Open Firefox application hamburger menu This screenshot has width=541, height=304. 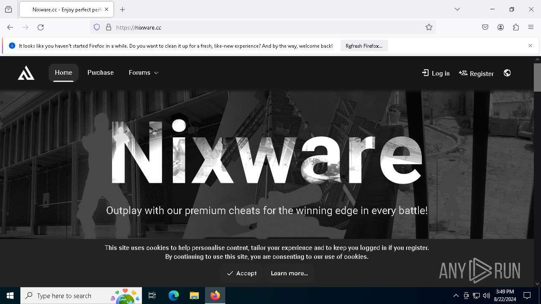click(531, 27)
